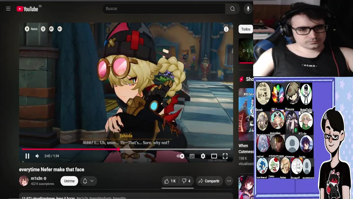Click the Unirme button
Image resolution: width=353 pixels, height=199 pixels.
(x=69, y=181)
